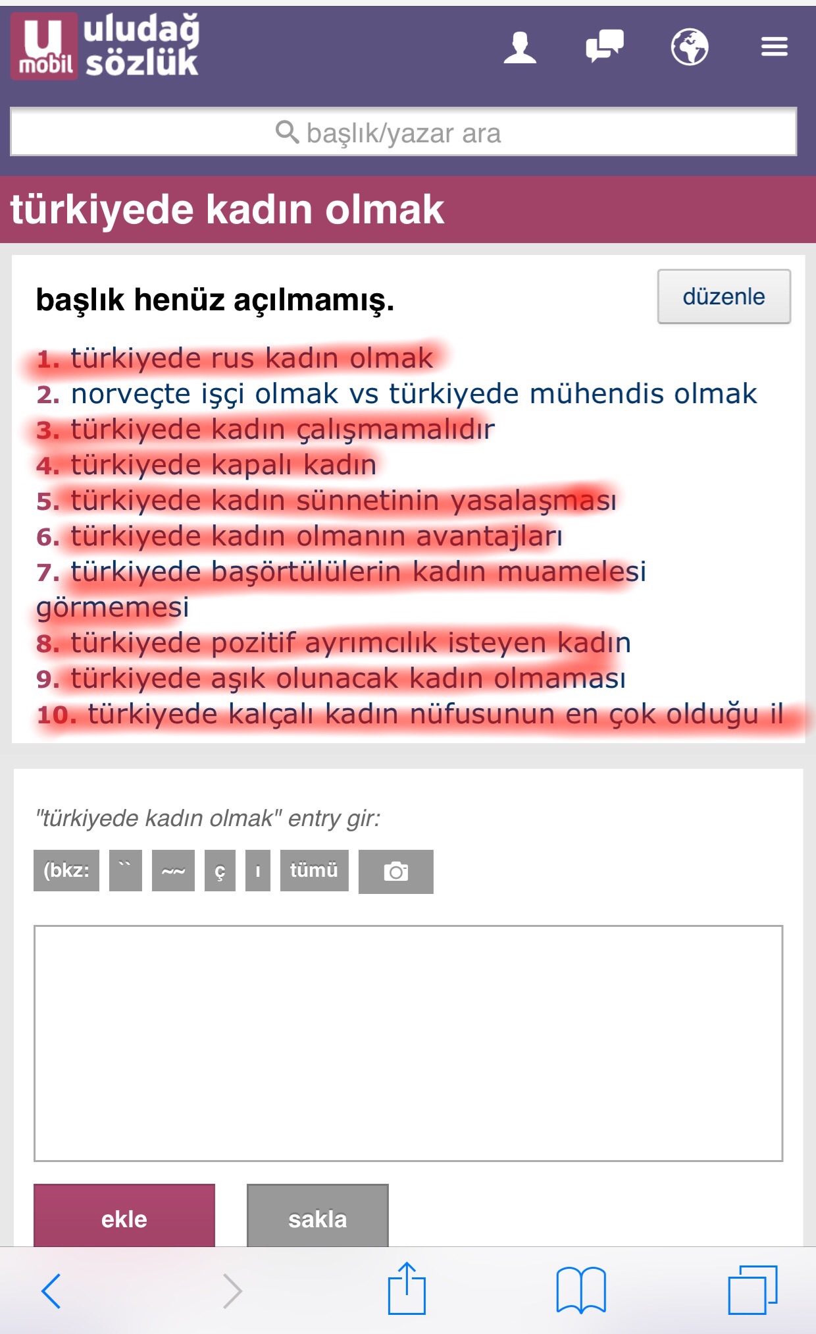
Task: Click the düzenle button
Action: tap(724, 296)
